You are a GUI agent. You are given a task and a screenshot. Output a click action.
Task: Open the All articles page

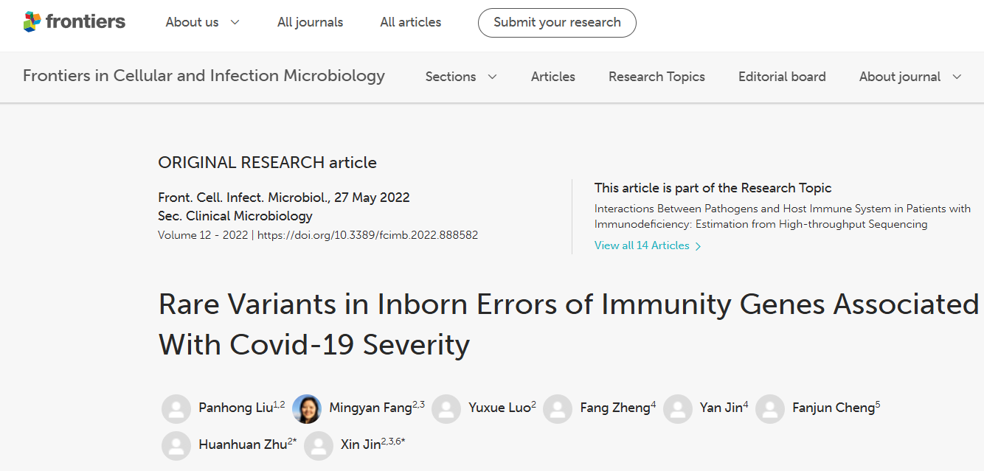point(411,22)
